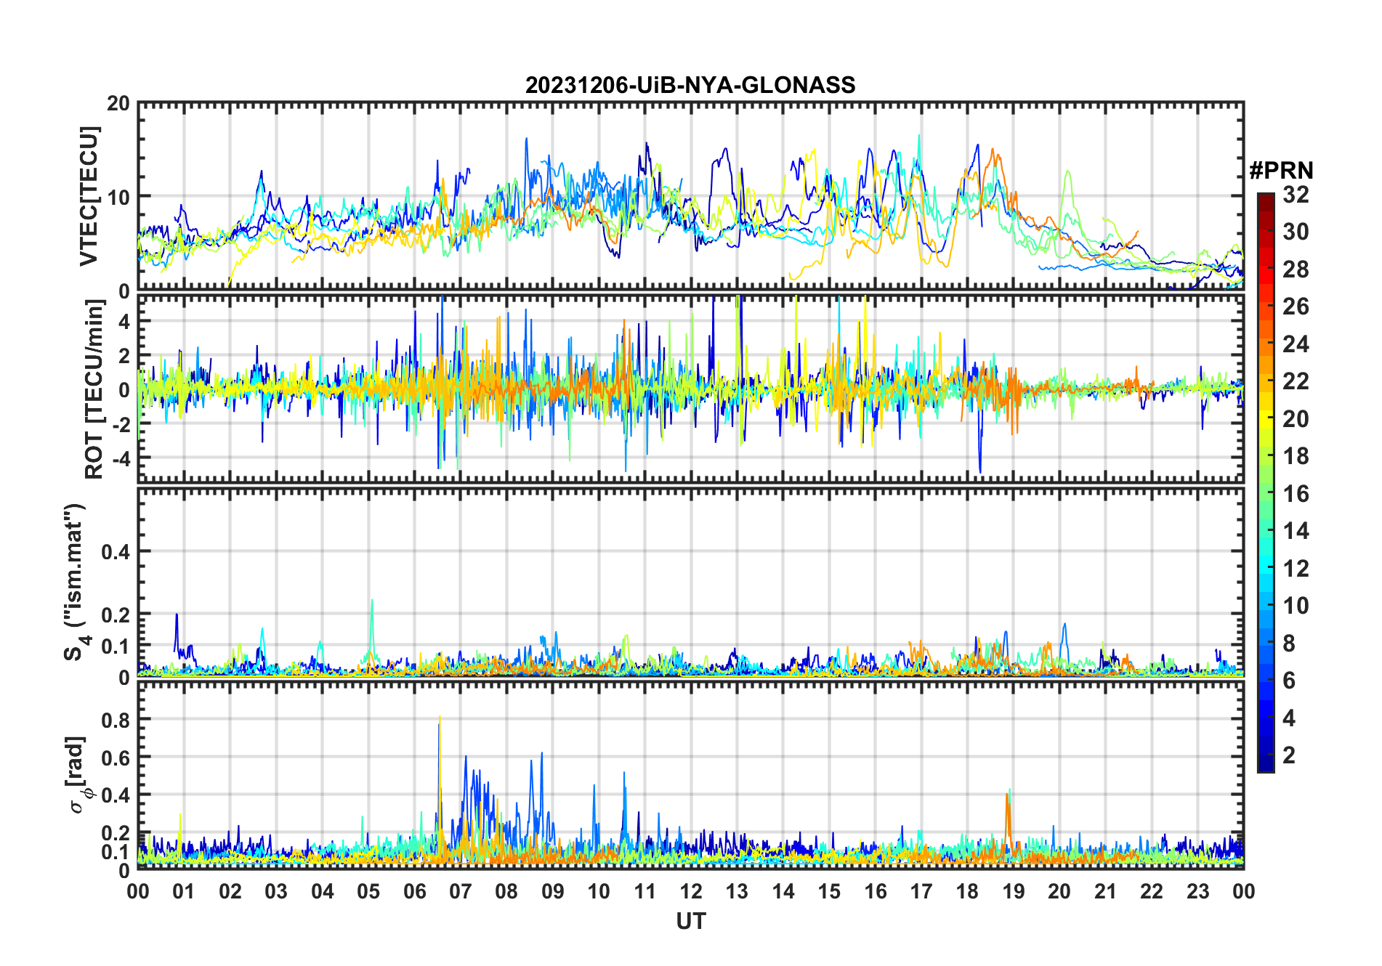The image size is (1382, 966).
Task: Click the colorbar label 8
Action: click(x=1289, y=643)
